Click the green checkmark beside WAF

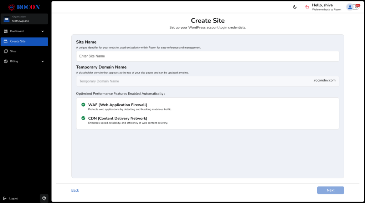click(x=83, y=105)
